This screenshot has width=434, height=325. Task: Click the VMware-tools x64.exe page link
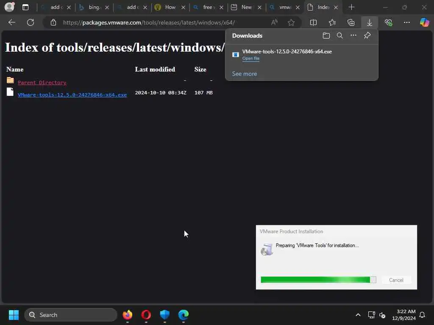(x=72, y=94)
